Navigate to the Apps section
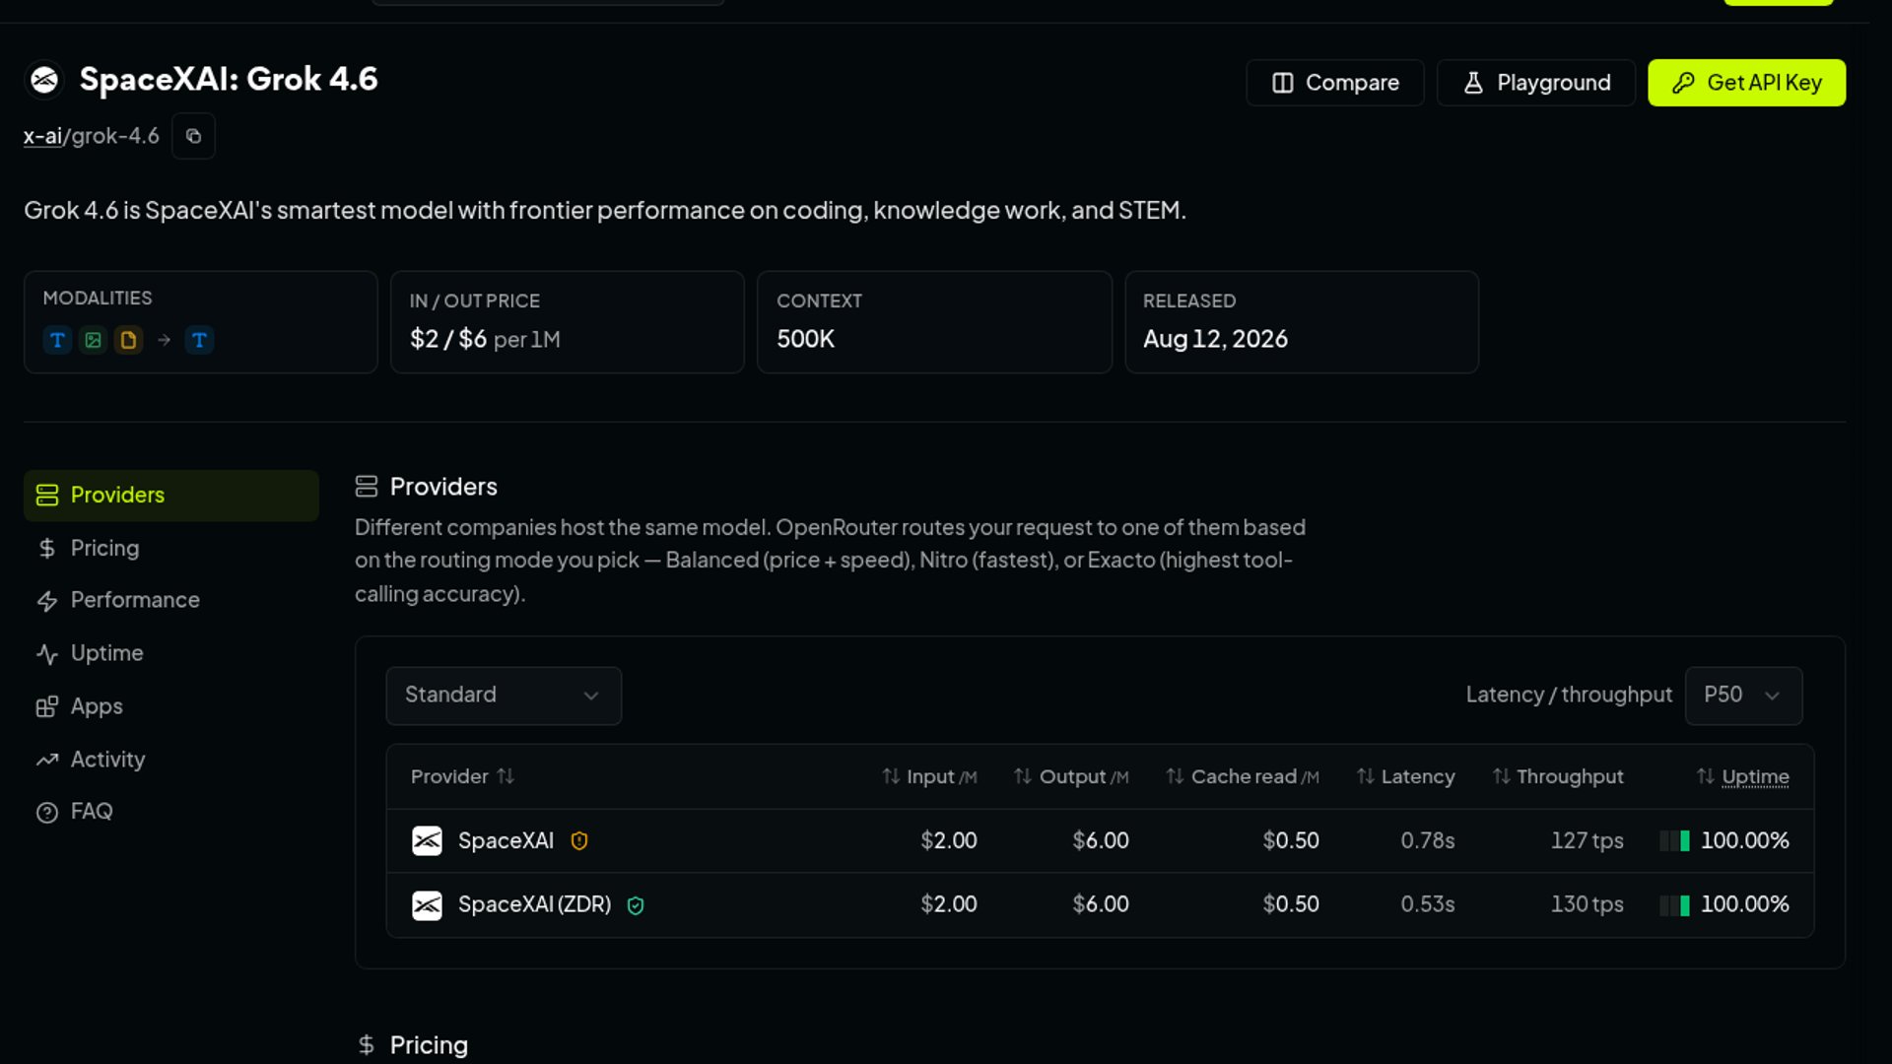 (x=171, y=707)
